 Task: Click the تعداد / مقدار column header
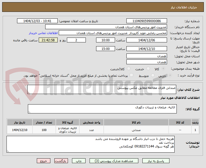pyautogui.click(x=44, y=122)
